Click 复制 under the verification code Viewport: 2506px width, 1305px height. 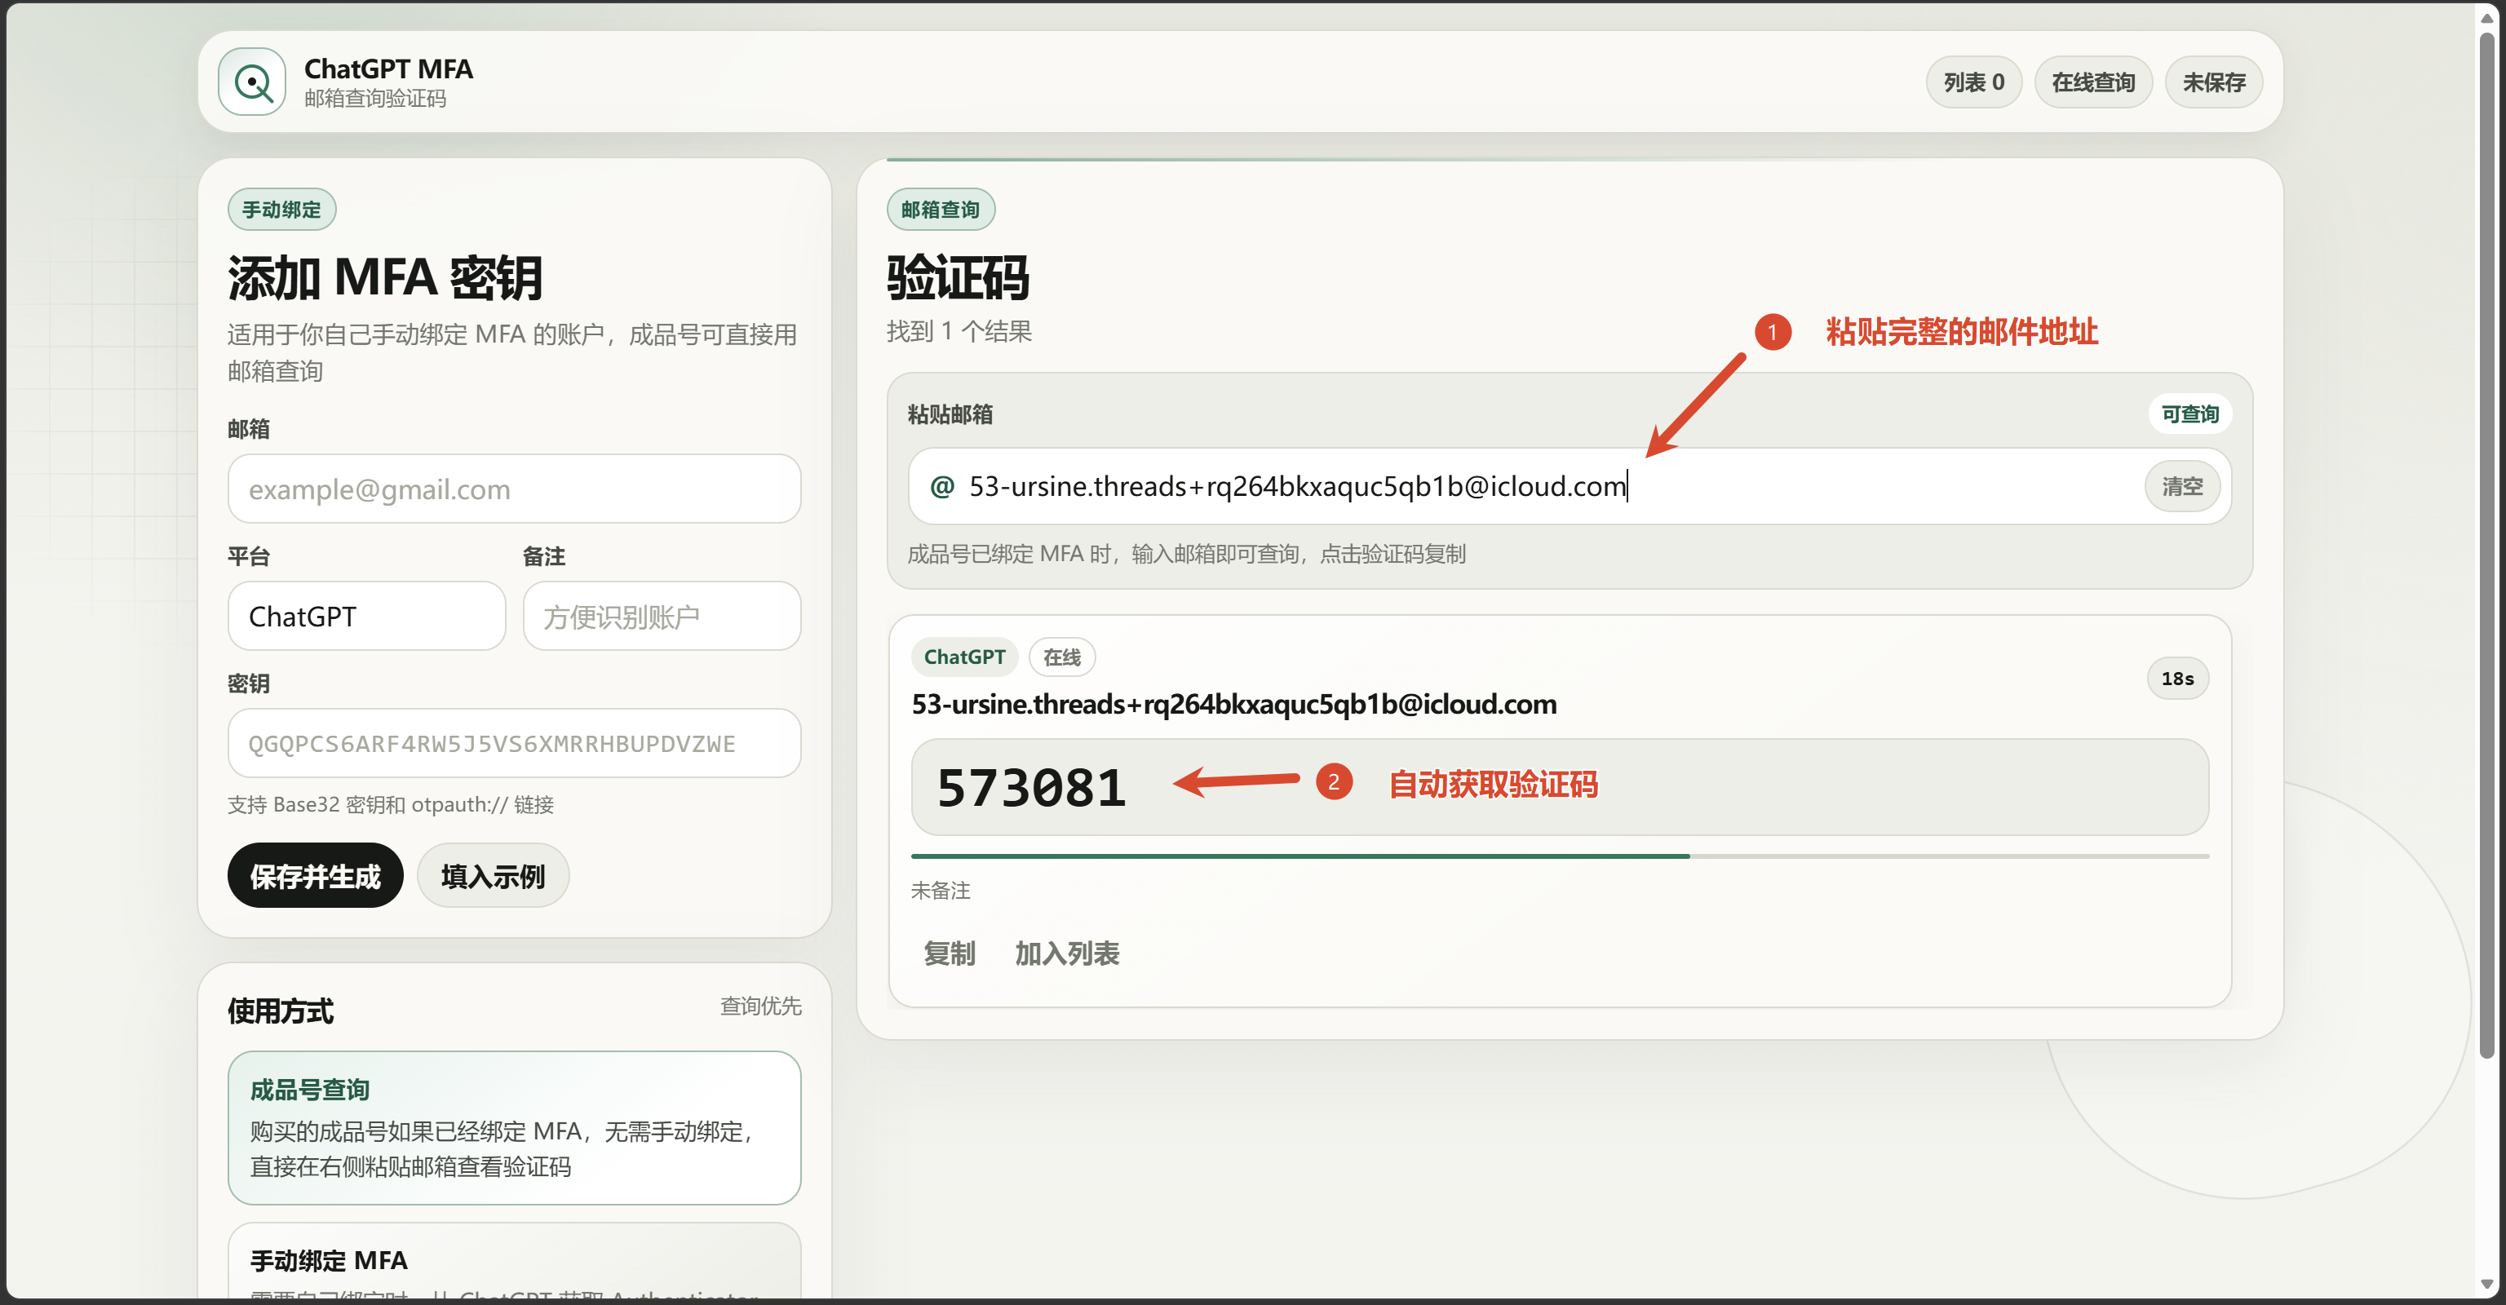950,954
